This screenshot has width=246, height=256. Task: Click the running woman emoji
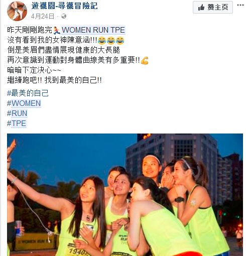coord(57,31)
